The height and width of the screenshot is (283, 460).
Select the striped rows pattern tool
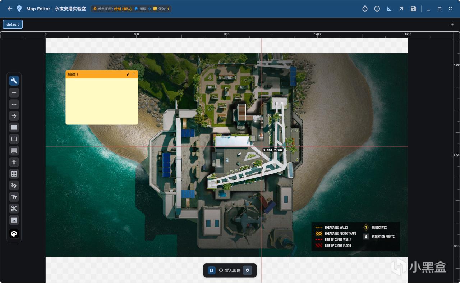coord(14,151)
